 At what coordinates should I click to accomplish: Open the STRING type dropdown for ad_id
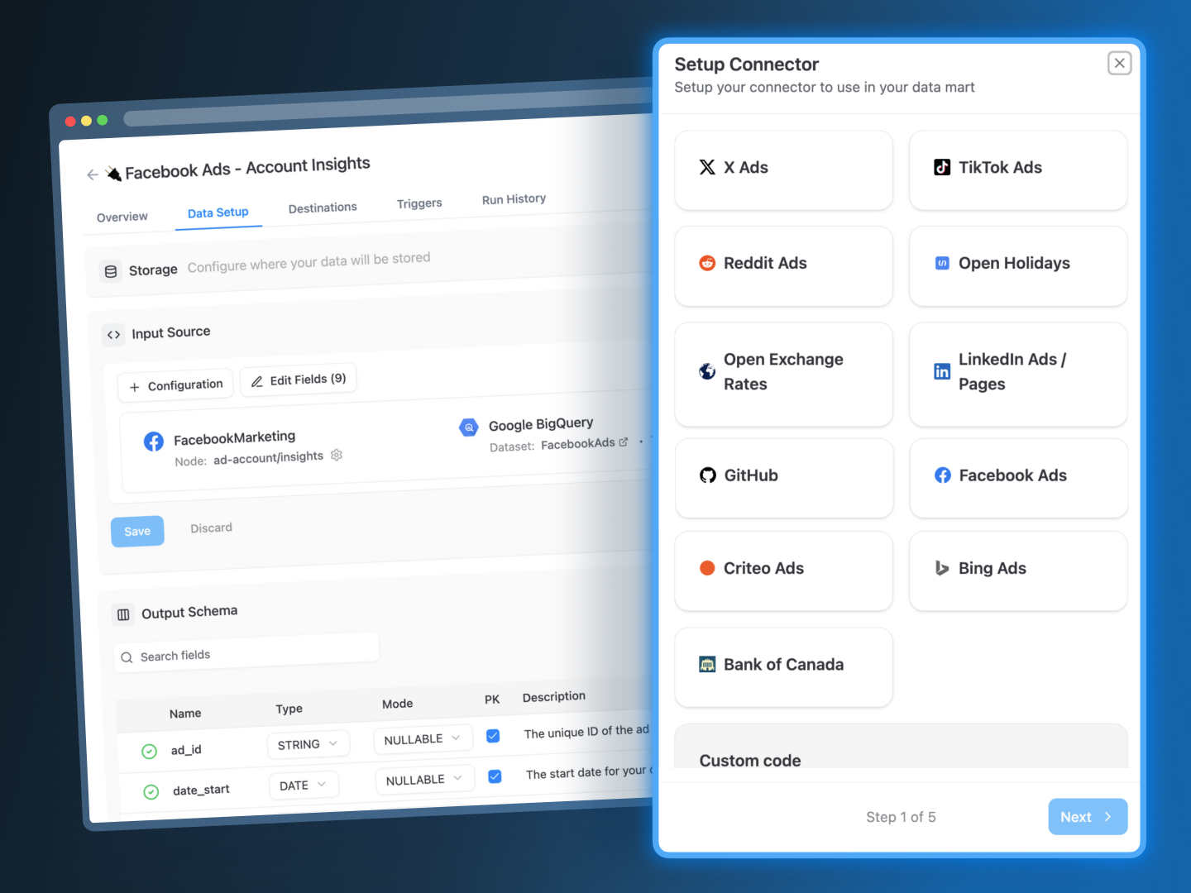(308, 744)
